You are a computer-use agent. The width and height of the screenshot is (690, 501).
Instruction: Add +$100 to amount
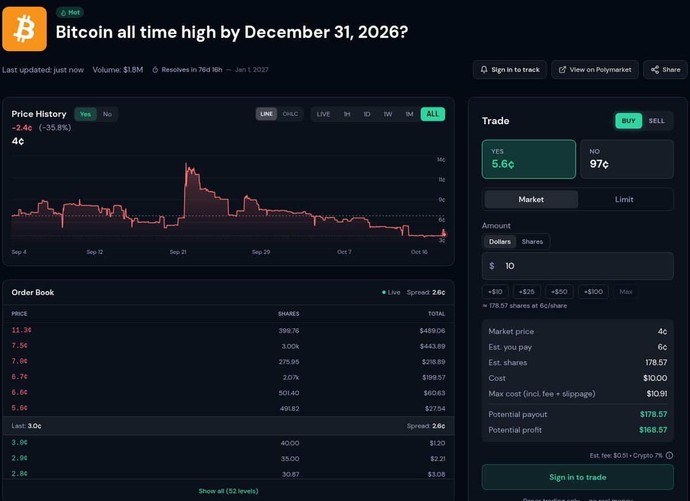pyautogui.click(x=593, y=292)
